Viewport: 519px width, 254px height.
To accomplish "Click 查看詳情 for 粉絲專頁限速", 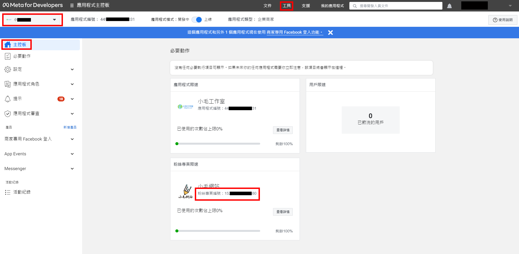I will pyautogui.click(x=283, y=212).
